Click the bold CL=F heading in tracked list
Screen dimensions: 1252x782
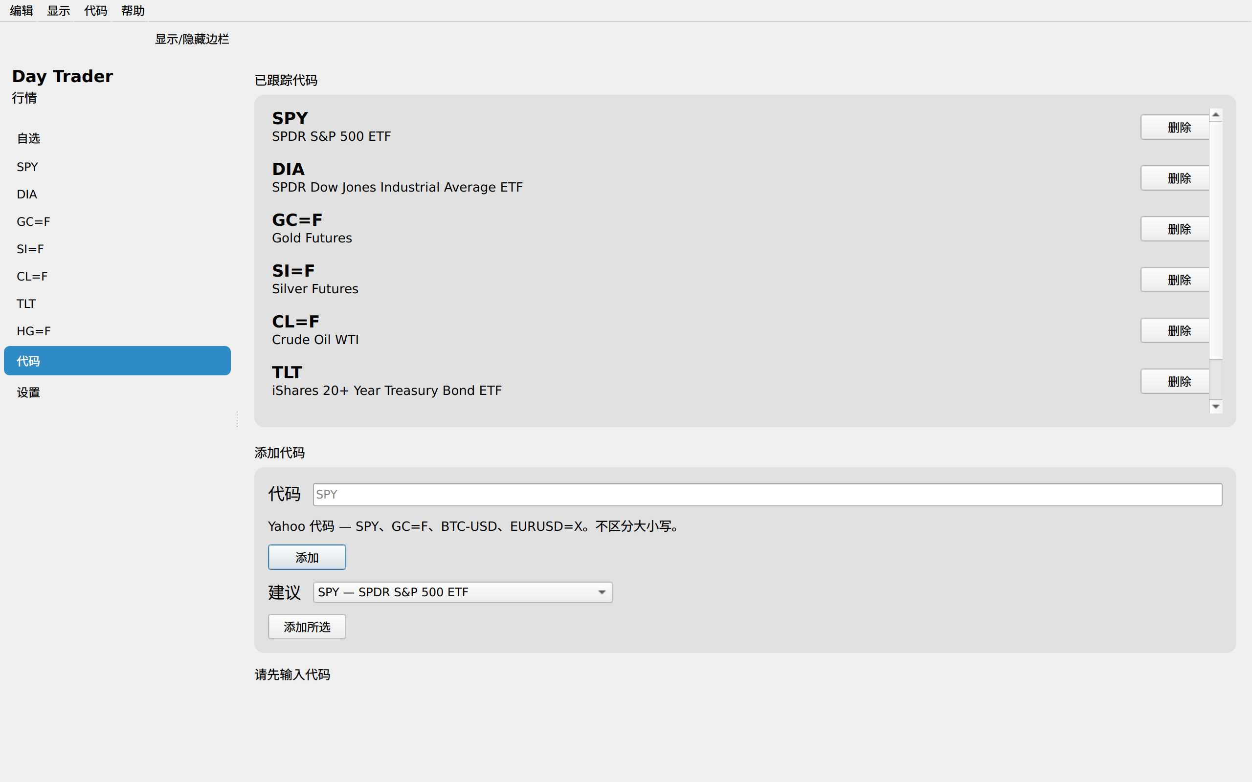[295, 322]
